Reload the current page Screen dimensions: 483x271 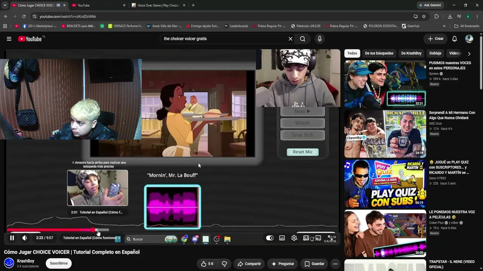tap(24, 17)
